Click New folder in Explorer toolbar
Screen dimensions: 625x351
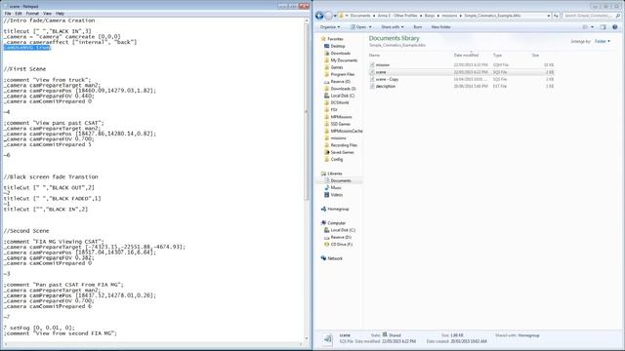tap(440, 27)
